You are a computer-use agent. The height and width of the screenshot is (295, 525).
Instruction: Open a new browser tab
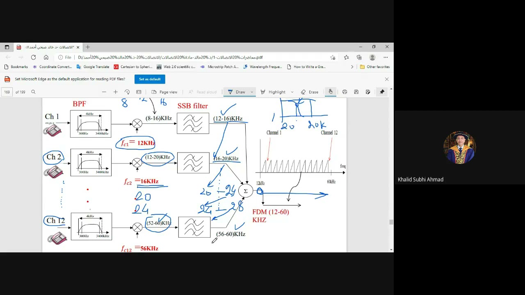tap(88, 47)
